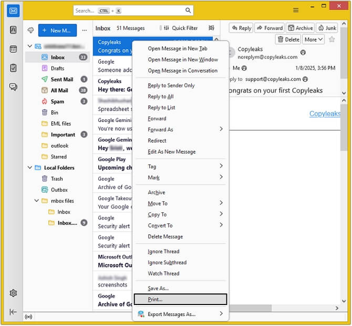
Task: Choose Redirect in context menu
Action: pos(181,140)
